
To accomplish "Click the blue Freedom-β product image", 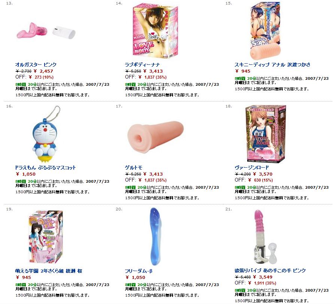I will pyautogui.click(x=155, y=236).
